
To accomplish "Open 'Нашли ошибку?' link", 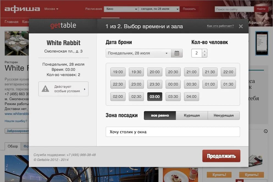I will tap(16, 121).
